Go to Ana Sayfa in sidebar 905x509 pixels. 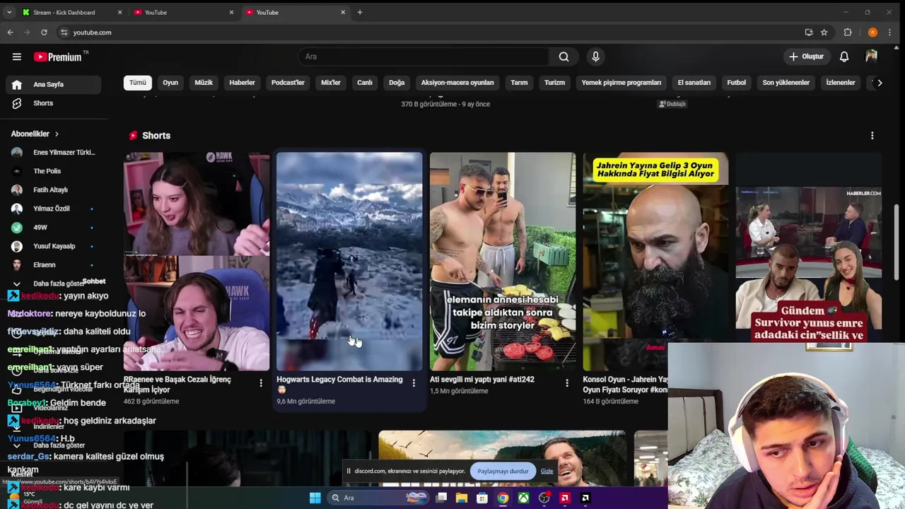(55, 84)
